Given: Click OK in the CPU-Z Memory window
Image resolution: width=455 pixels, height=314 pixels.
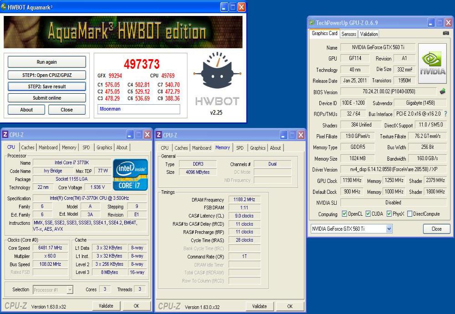Looking at the screenshot, I should pyautogui.click(x=290, y=306).
